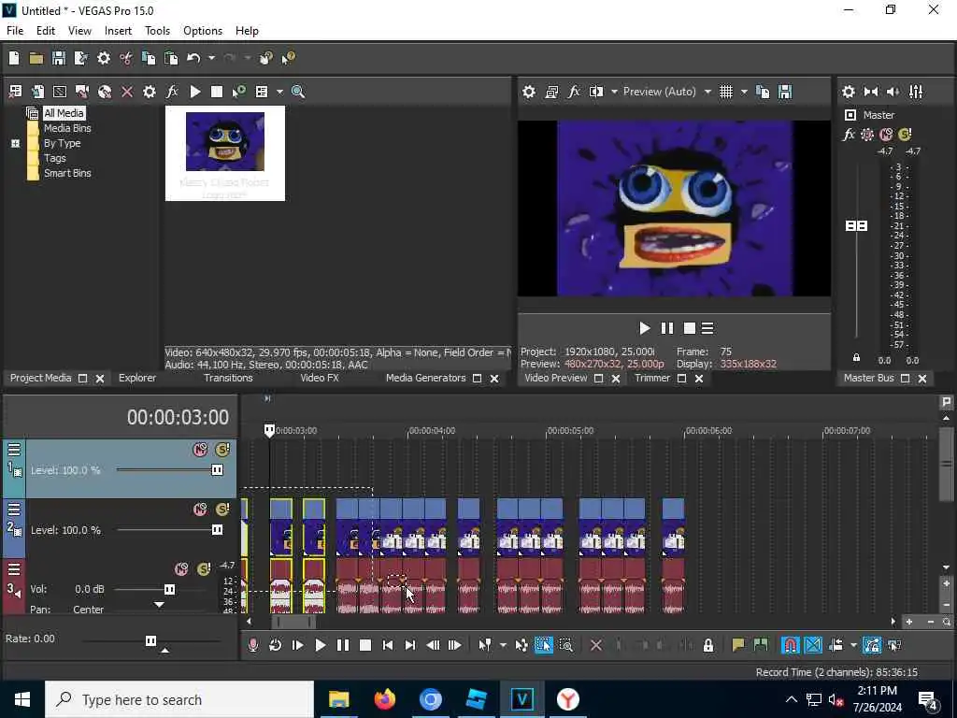
Task: Click audio track Vol slider handle
Action: (169, 589)
